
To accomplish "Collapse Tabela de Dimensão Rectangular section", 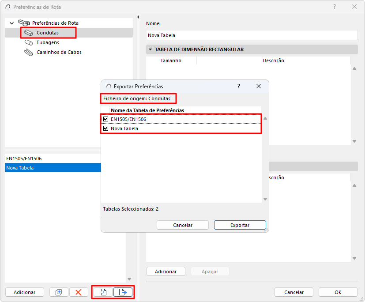I will point(150,49).
